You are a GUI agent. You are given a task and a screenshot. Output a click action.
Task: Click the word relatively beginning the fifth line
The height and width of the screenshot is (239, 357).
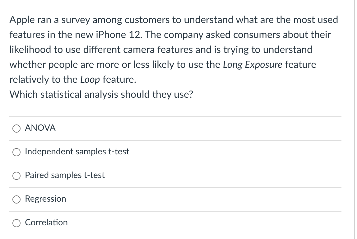[x=29, y=80]
